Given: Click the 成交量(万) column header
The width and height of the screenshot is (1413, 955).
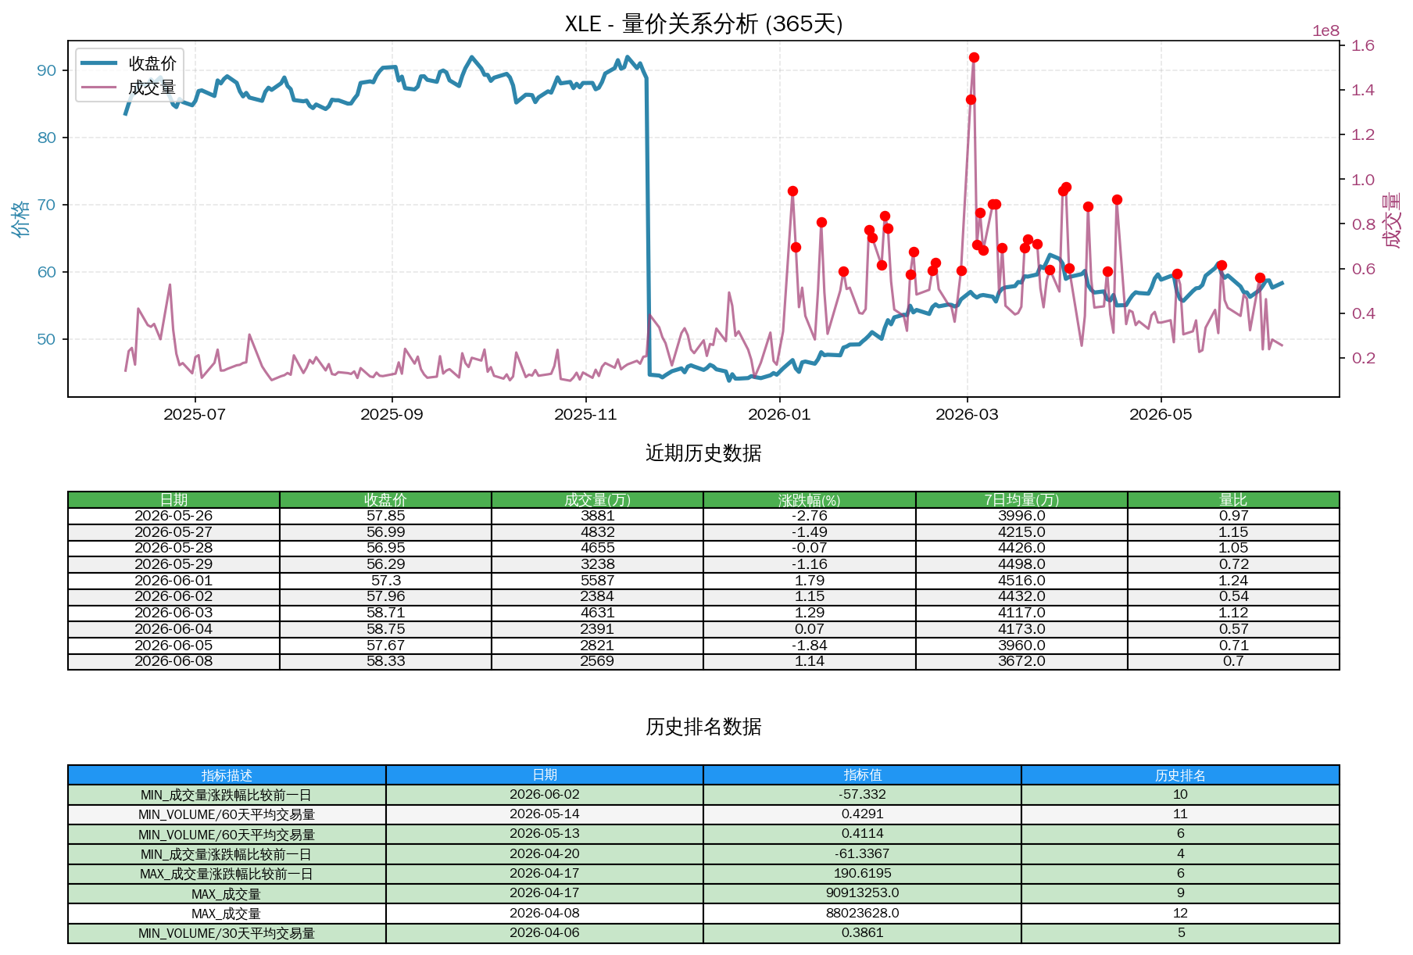Looking at the screenshot, I should point(597,500).
